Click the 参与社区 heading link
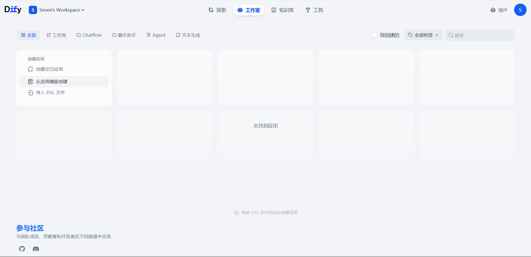 (x=30, y=228)
